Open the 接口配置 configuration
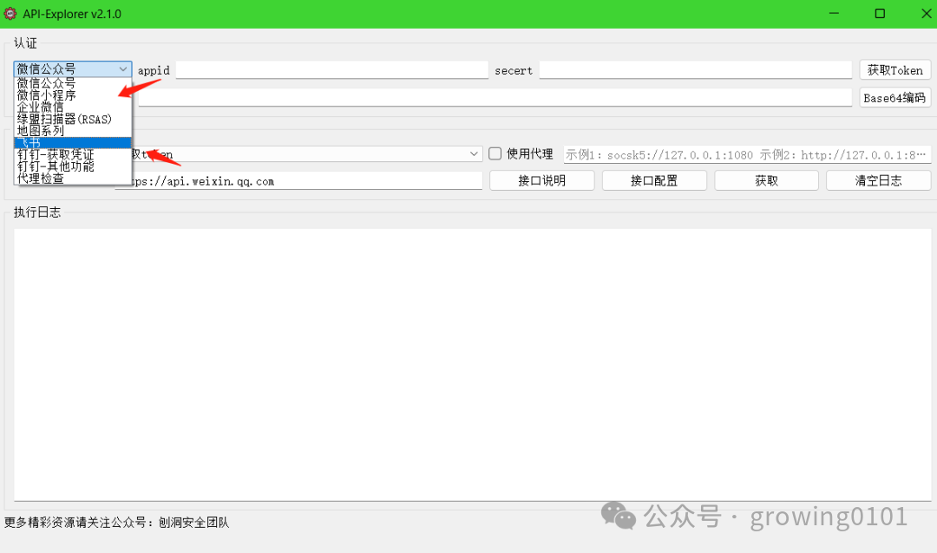This screenshot has height=553, width=937. click(654, 180)
